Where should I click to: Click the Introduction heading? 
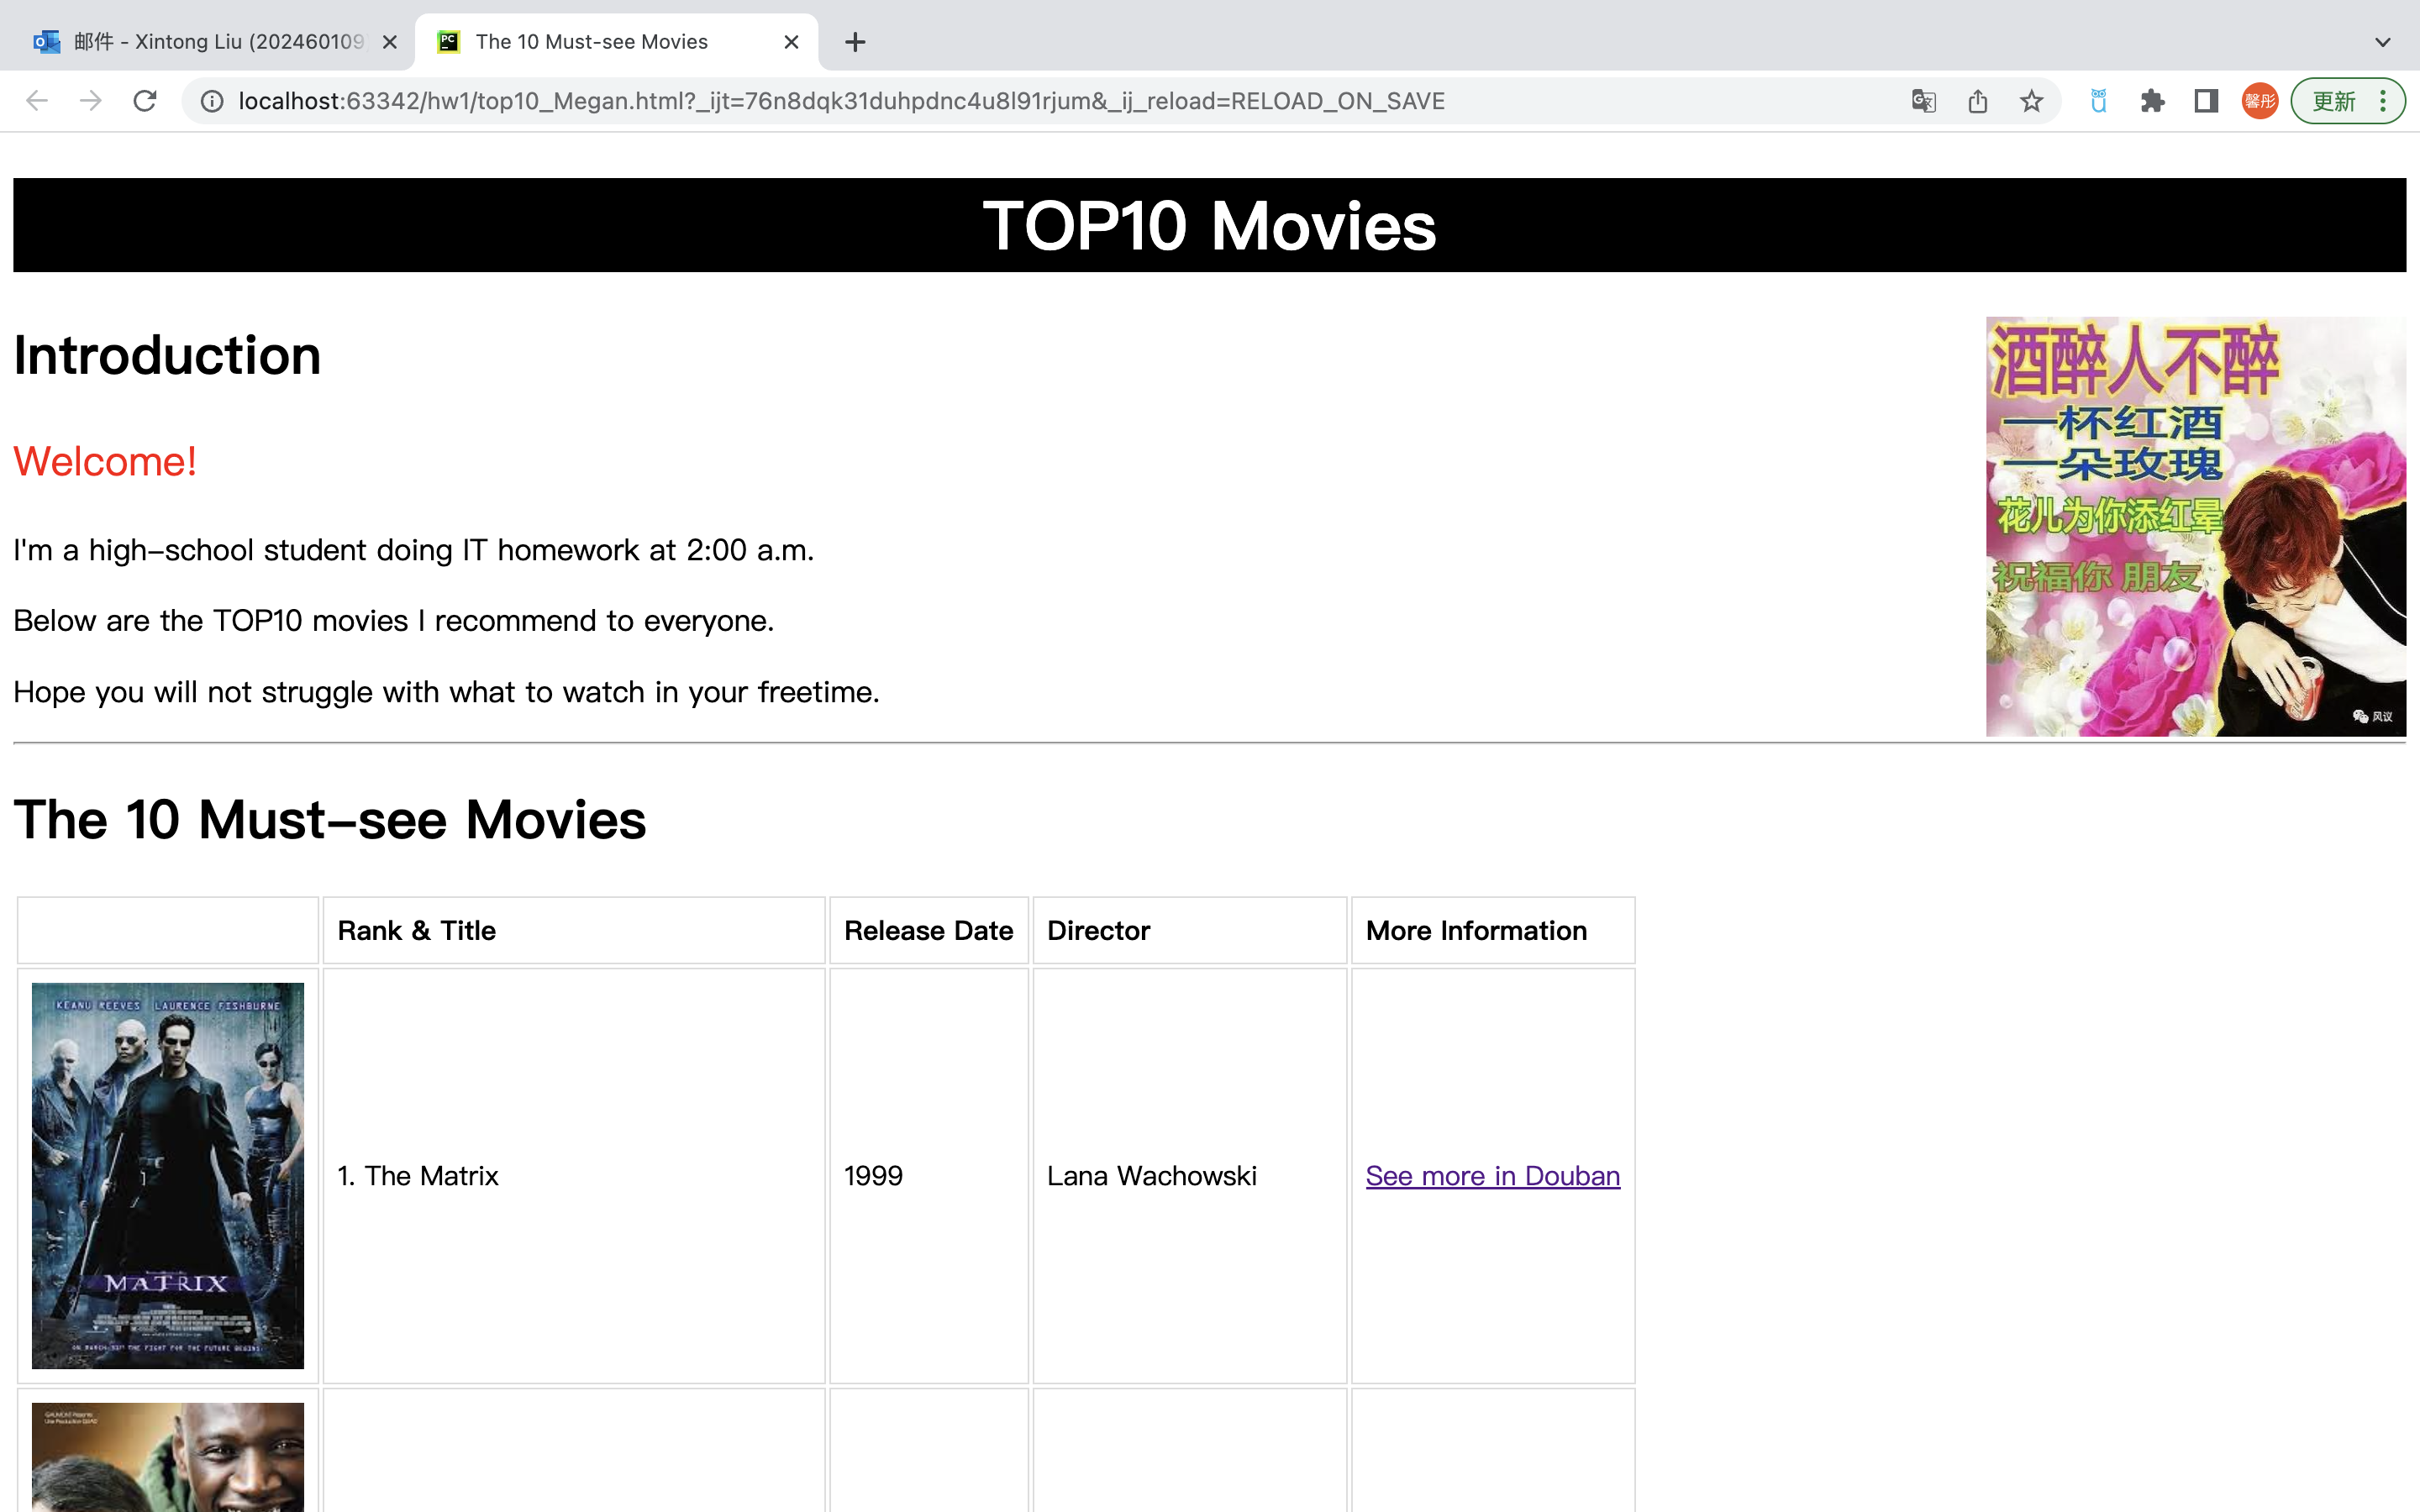pos(167,356)
